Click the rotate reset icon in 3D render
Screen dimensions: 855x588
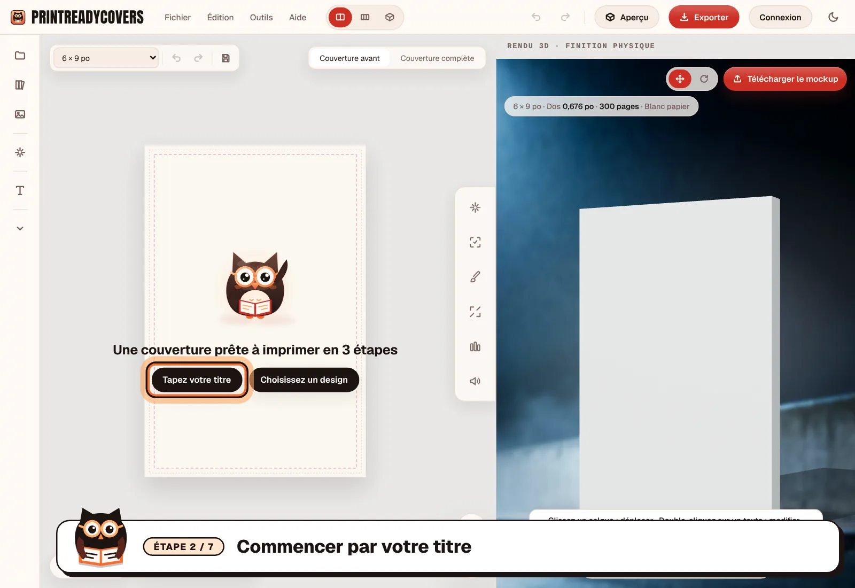click(704, 79)
